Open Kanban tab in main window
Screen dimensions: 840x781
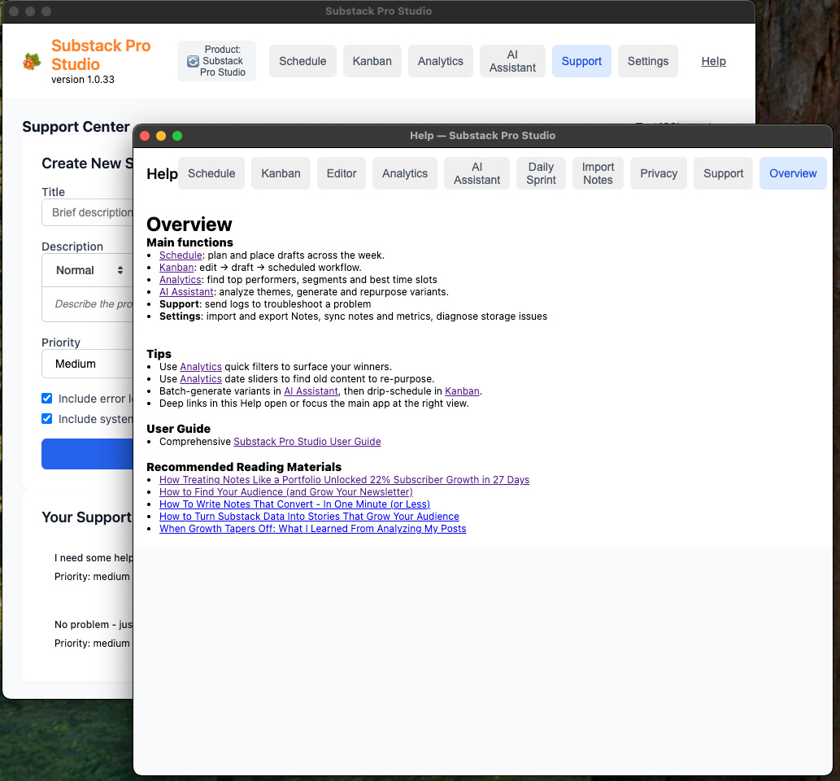click(x=372, y=61)
